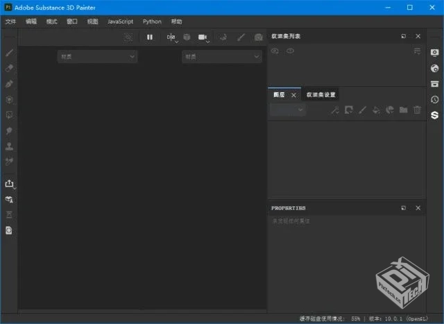
Task: Click the resource updater document icon
Action: click(9, 230)
